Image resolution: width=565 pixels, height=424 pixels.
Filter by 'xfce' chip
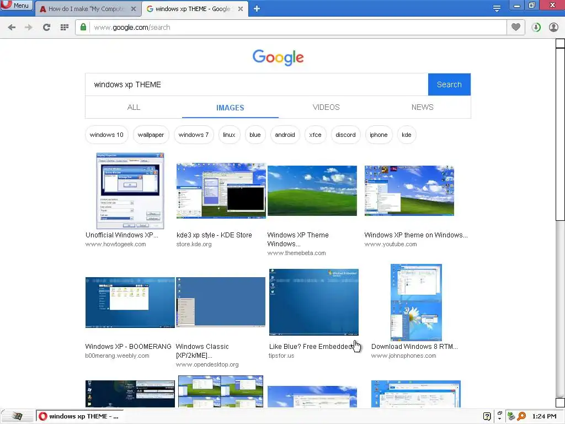[315, 135]
